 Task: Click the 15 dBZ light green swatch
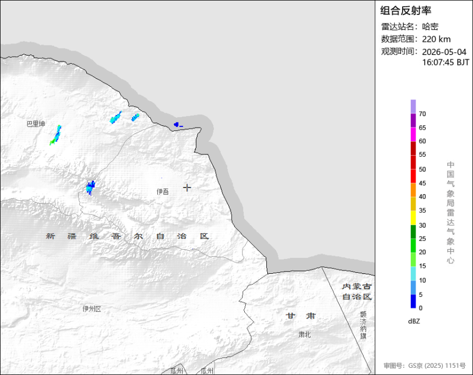click(413, 260)
